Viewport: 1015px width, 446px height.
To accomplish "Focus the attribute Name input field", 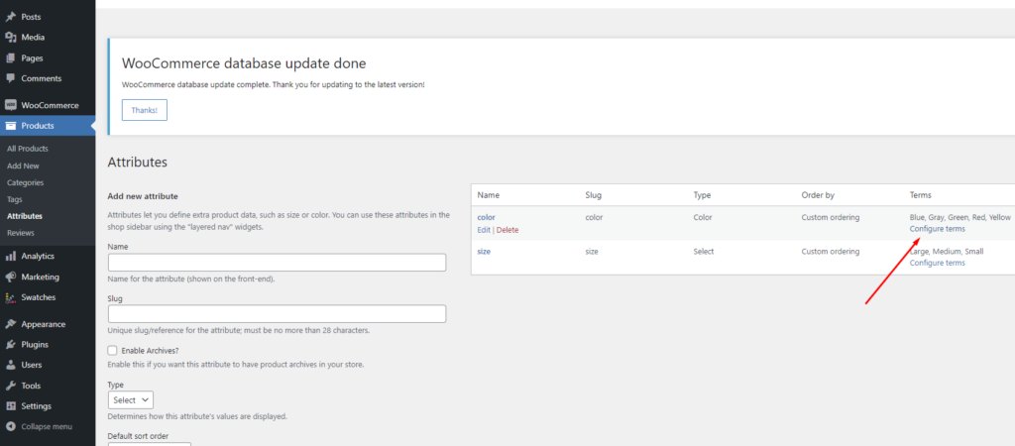I will (278, 263).
